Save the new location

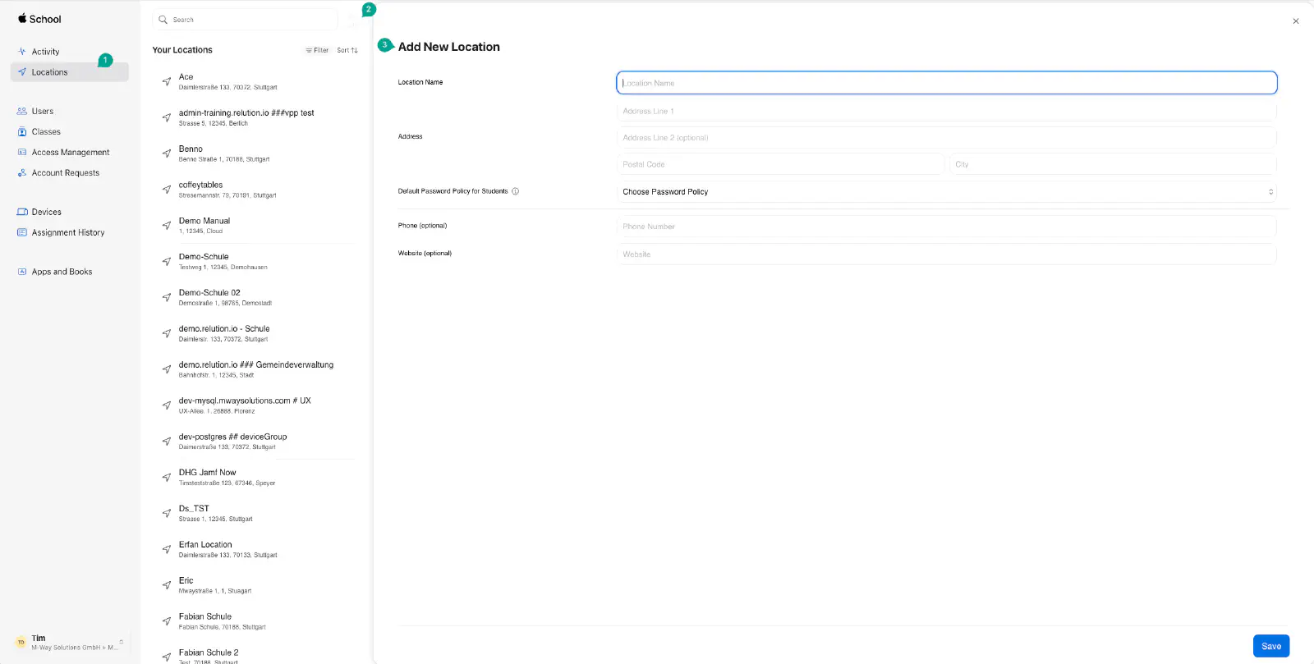[x=1271, y=646]
